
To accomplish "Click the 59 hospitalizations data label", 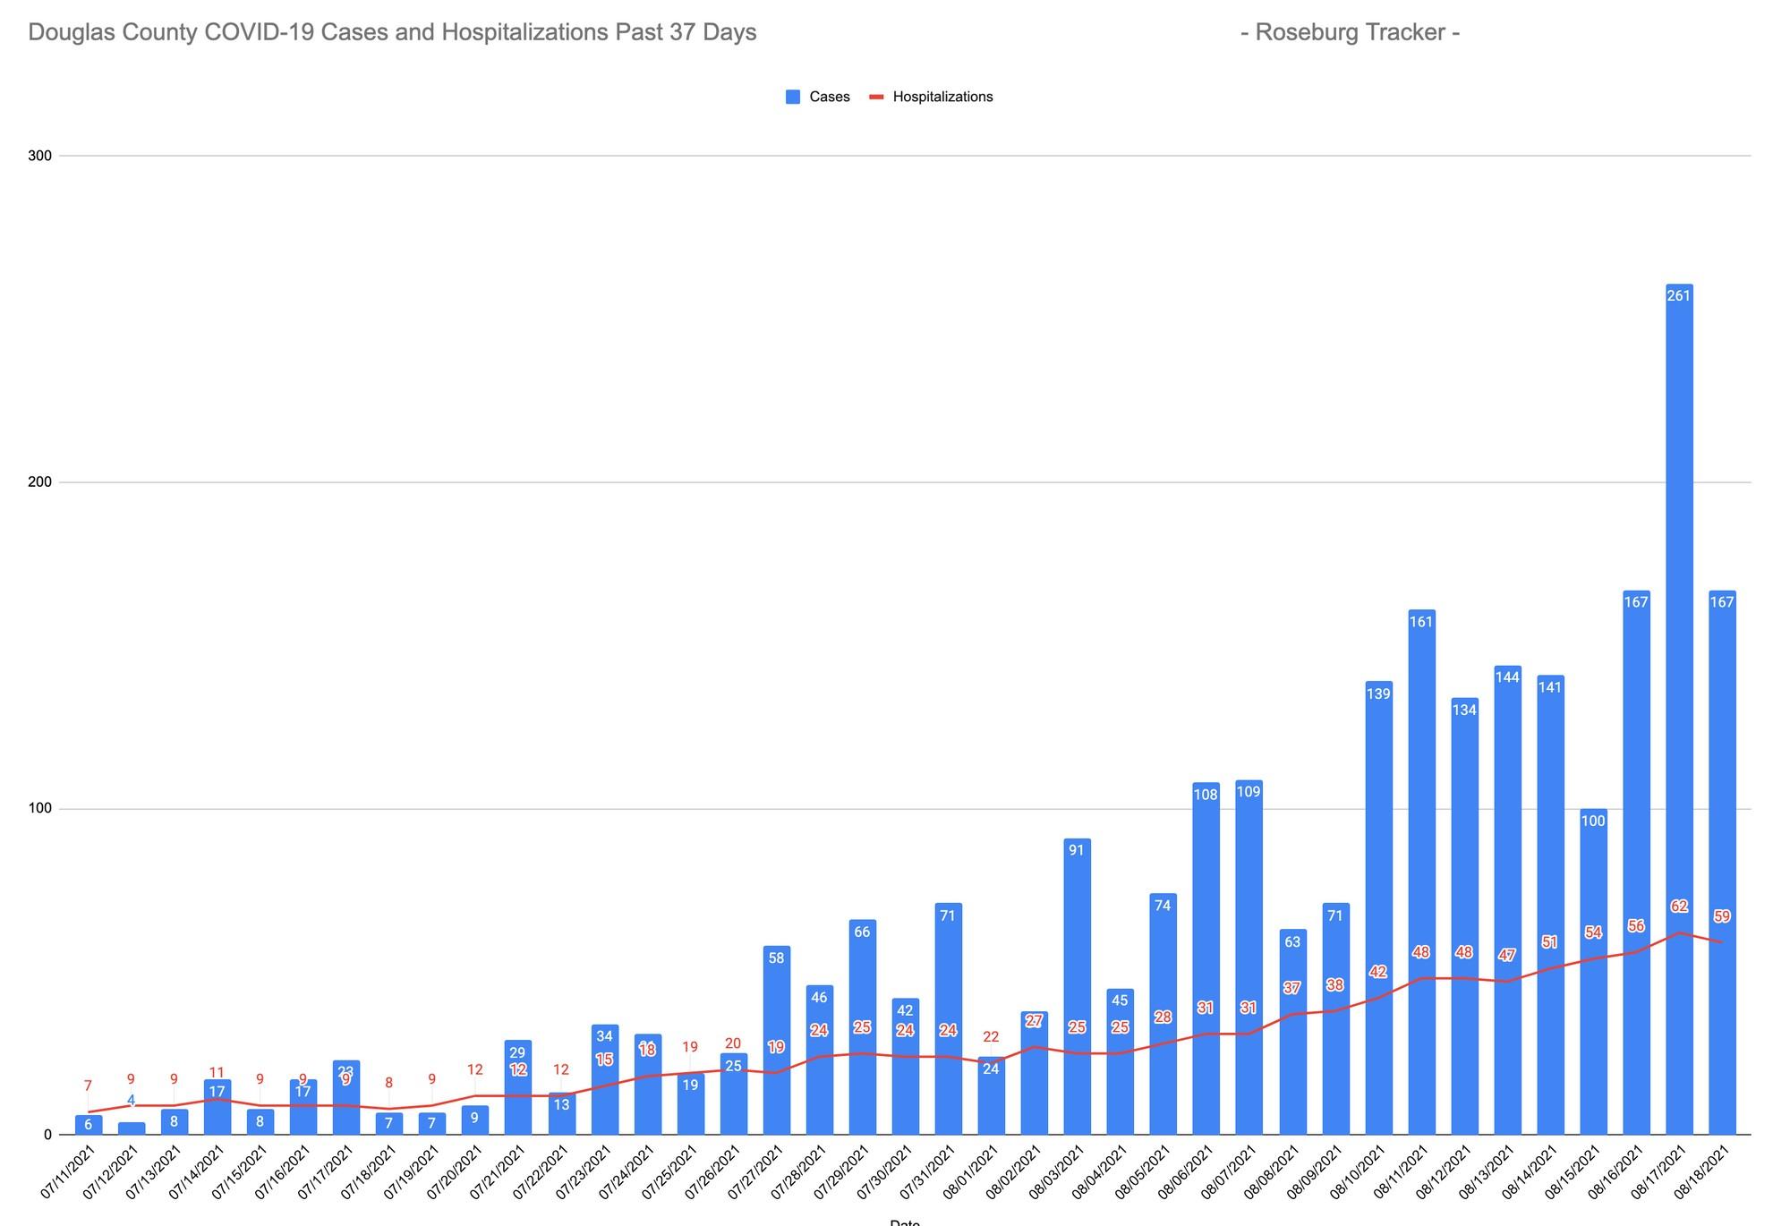I will (x=1722, y=916).
